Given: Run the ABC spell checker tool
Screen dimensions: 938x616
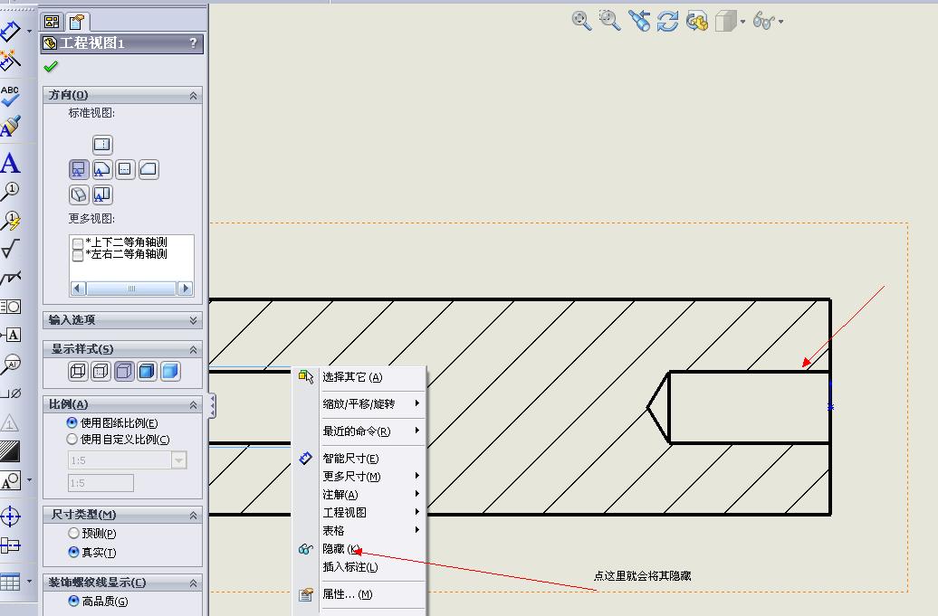Looking at the screenshot, I should (x=10, y=96).
